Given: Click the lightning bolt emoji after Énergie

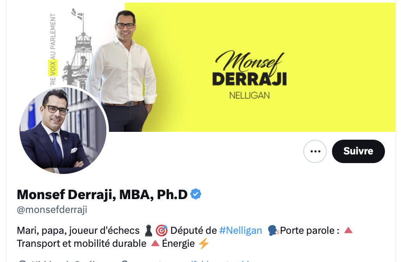Looking at the screenshot, I should [204, 243].
